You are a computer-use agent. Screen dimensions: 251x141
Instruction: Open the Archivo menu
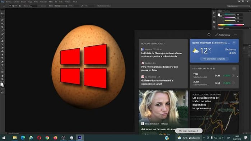9,2
